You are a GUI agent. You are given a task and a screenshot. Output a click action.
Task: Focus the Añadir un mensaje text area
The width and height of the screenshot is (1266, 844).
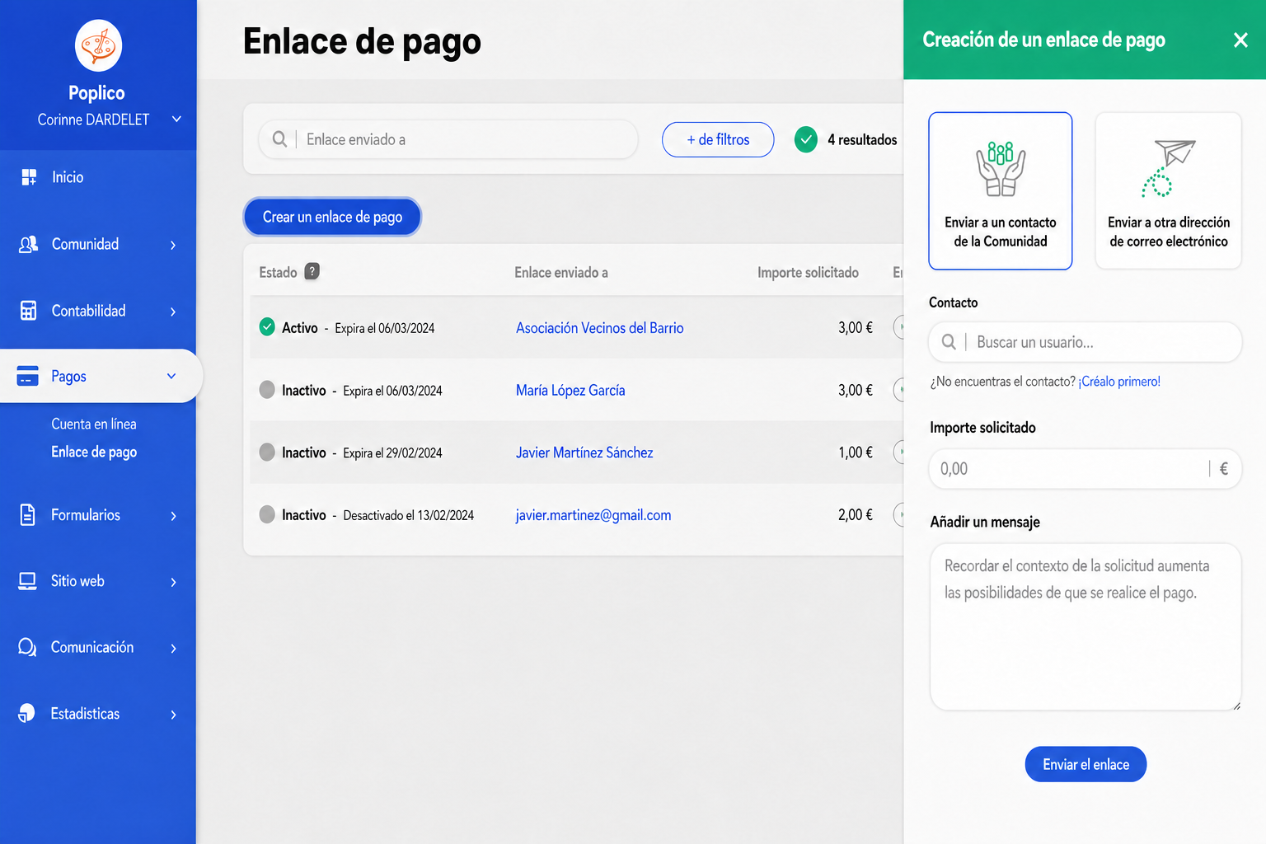tap(1085, 626)
